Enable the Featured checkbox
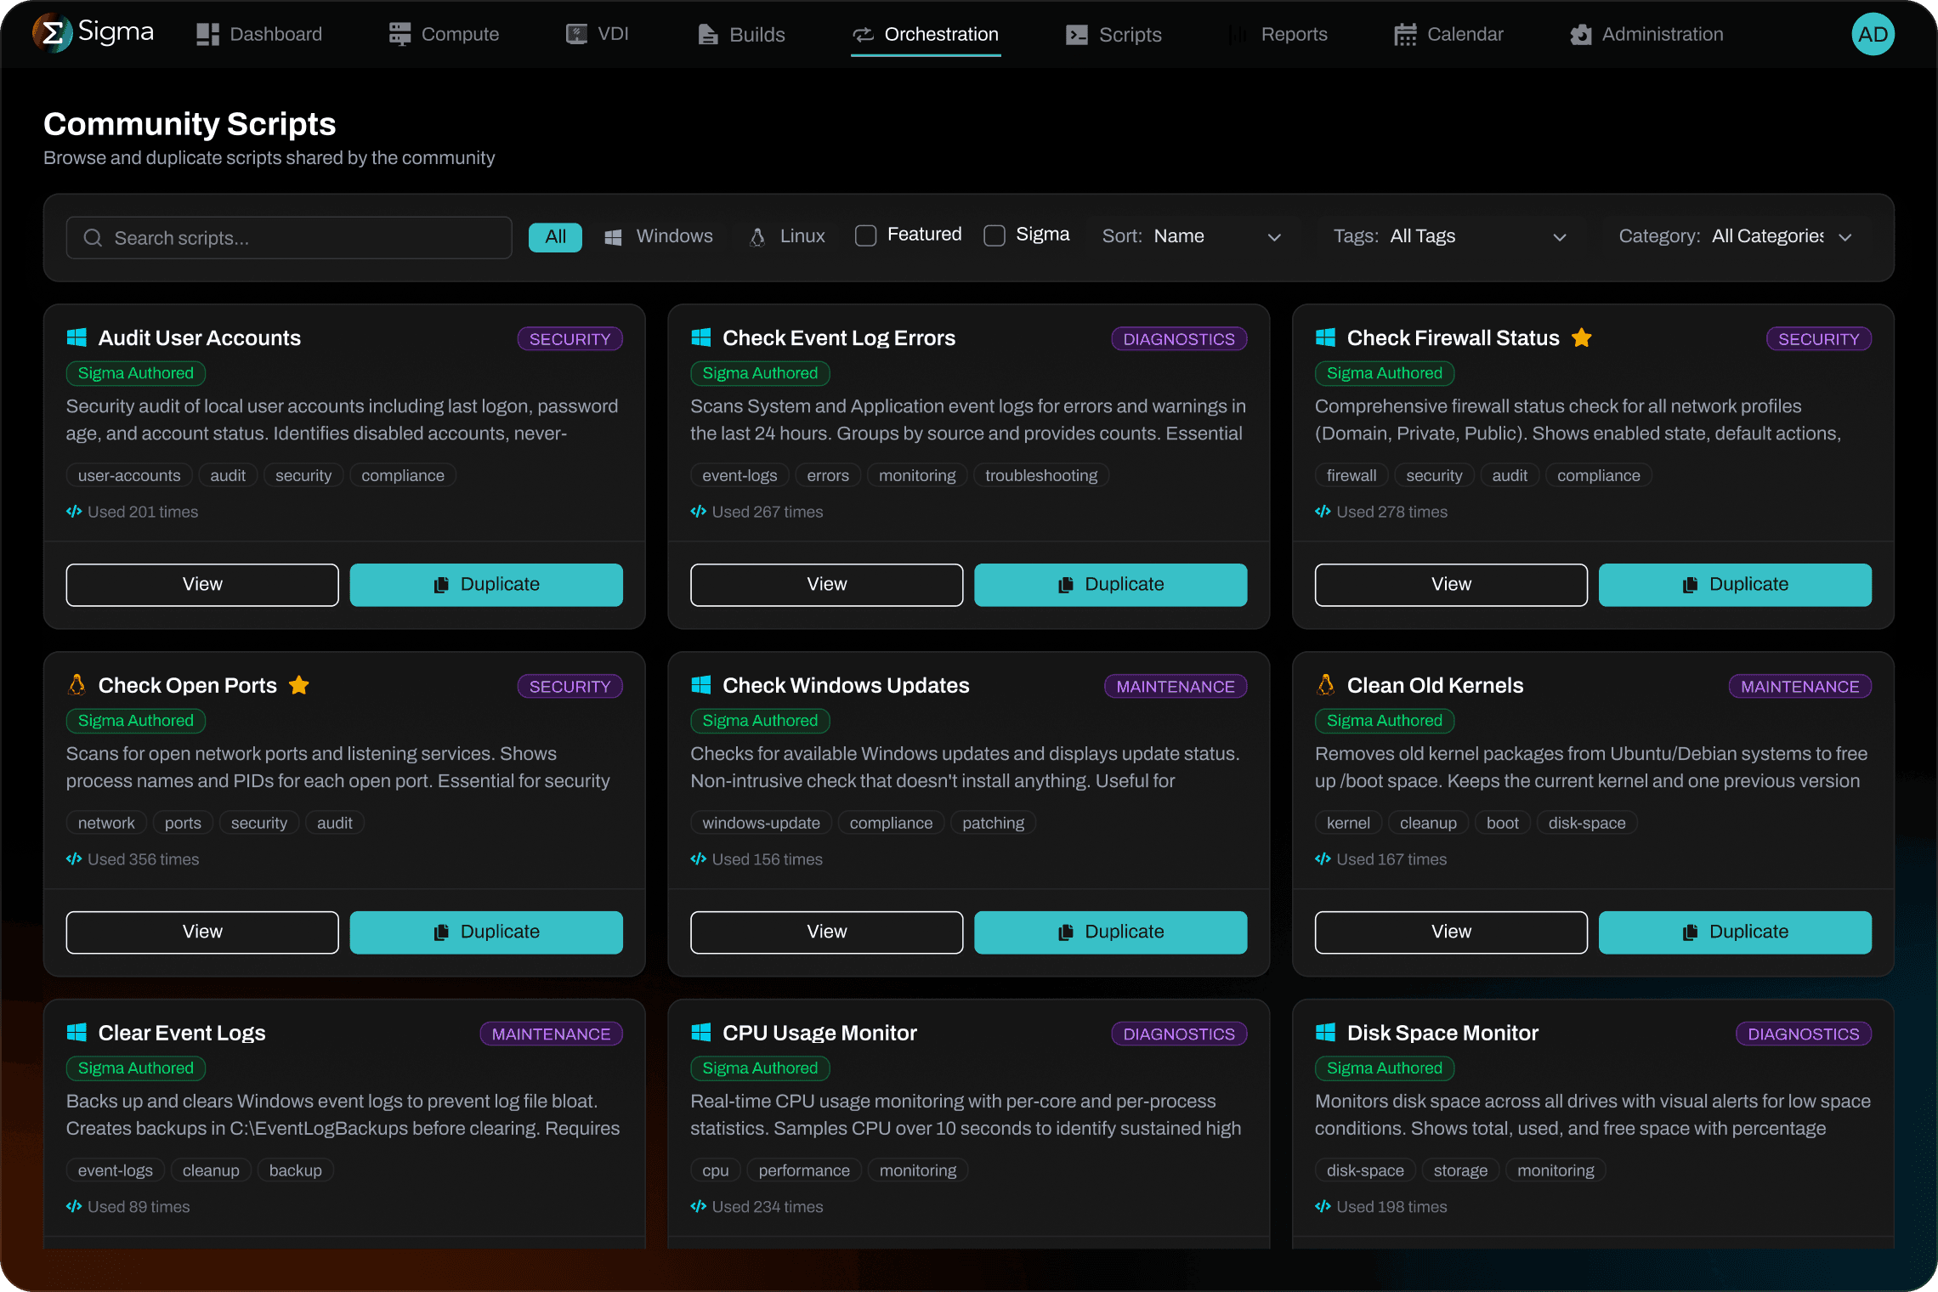Viewport: 1938px width, 1292px height. tap(865, 235)
